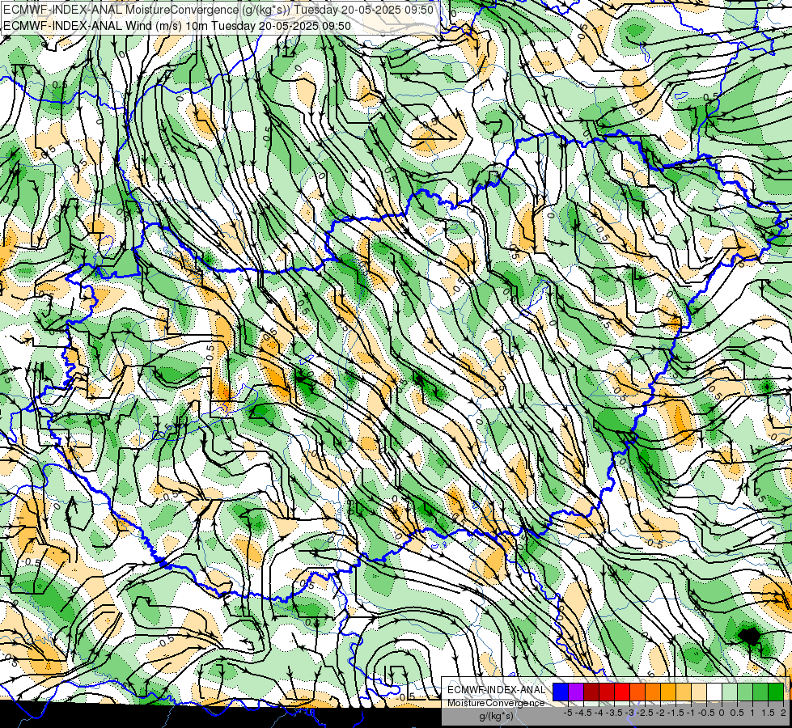Click the Wind 10m title line

[x=177, y=26]
